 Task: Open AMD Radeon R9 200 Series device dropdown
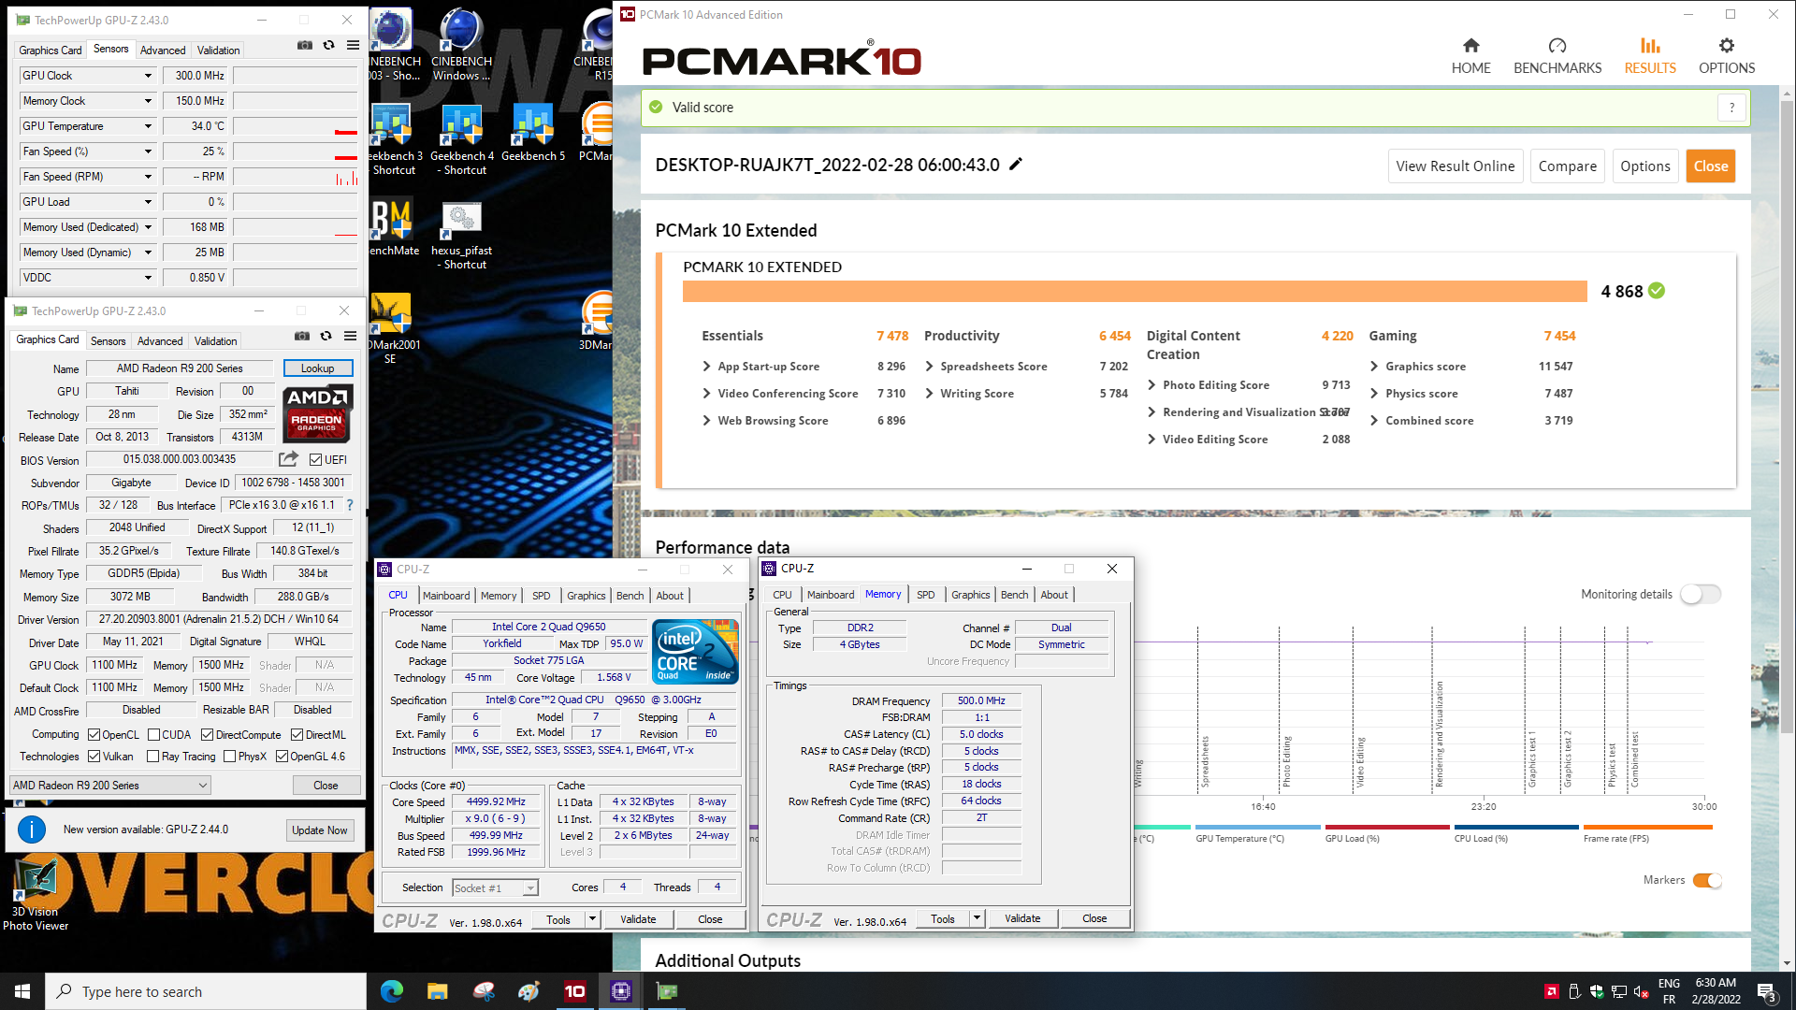[x=110, y=786]
